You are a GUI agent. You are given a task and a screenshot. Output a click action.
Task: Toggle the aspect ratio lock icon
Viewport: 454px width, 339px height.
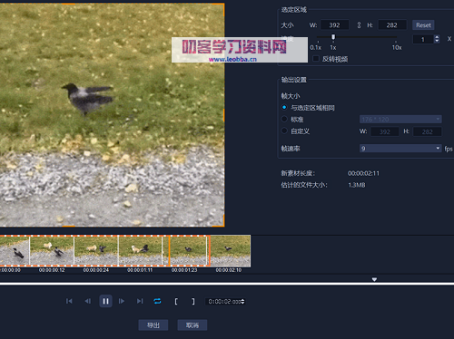(359, 25)
